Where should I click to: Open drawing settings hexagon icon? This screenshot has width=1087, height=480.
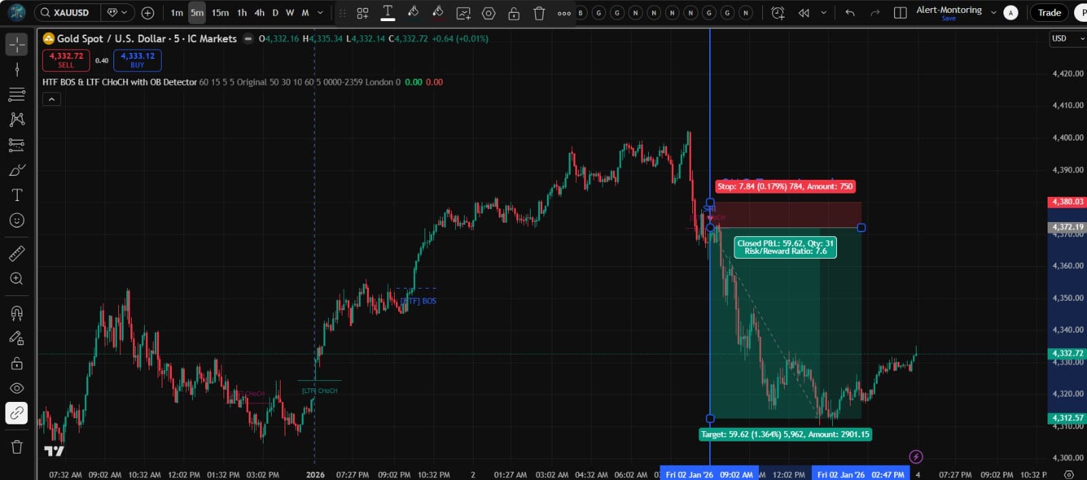488,13
